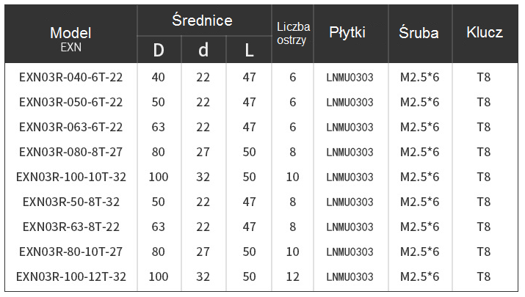Click the Płytki column header

347,33
